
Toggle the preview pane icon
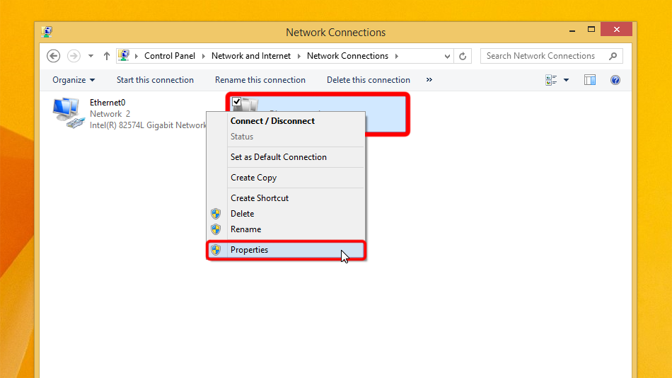pos(590,80)
